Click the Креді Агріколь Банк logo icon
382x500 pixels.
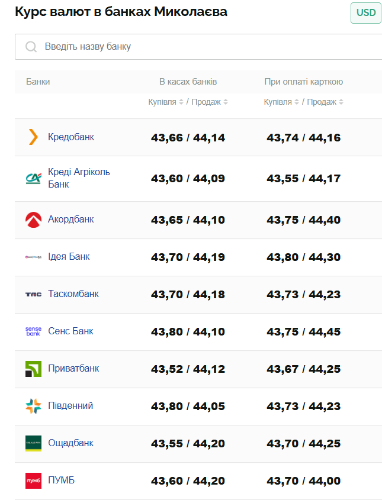(x=33, y=178)
